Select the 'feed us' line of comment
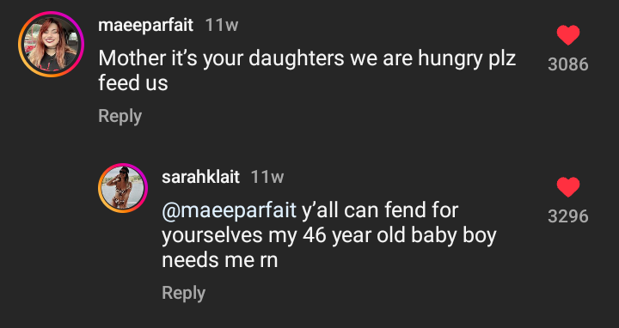The width and height of the screenshot is (619, 328). [x=133, y=83]
